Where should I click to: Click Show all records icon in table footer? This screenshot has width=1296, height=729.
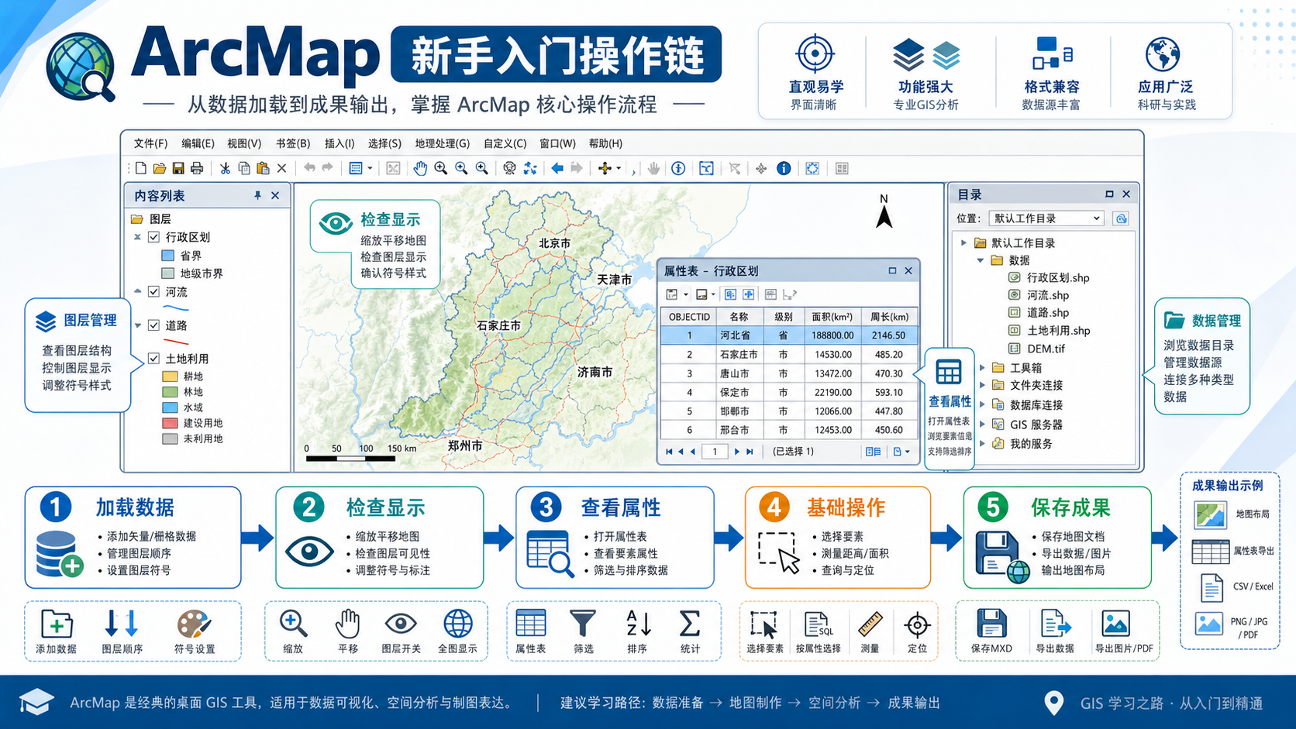[873, 452]
